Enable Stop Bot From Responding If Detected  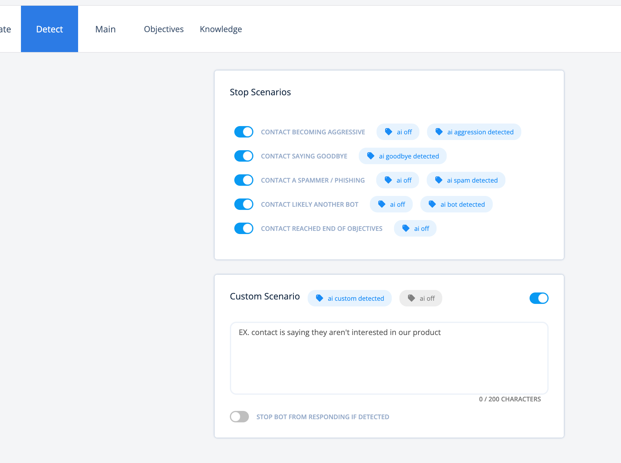coord(239,417)
